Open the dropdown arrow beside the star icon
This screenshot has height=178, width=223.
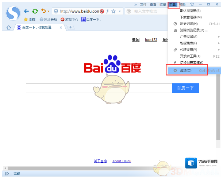[x=119, y=11]
